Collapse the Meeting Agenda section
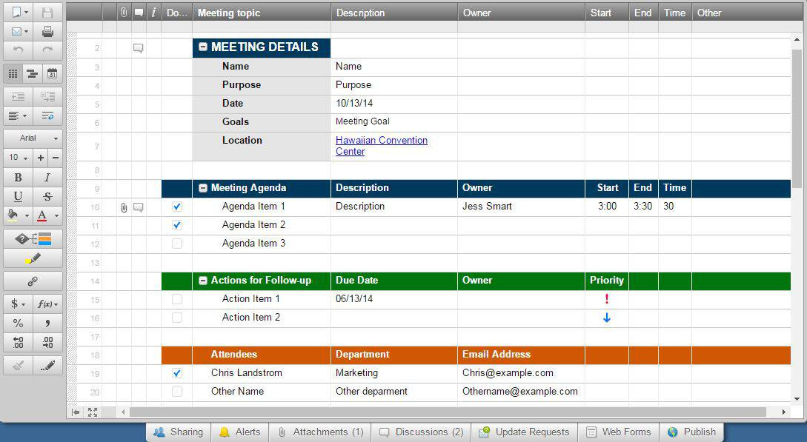 click(203, 188)
